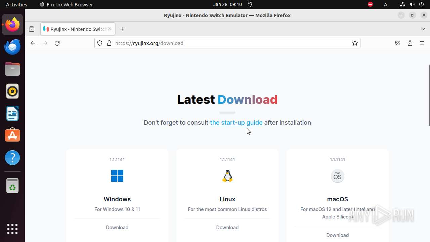The image size is (430, 242).
Task: Click the Activities overview button
Action: 16,4
